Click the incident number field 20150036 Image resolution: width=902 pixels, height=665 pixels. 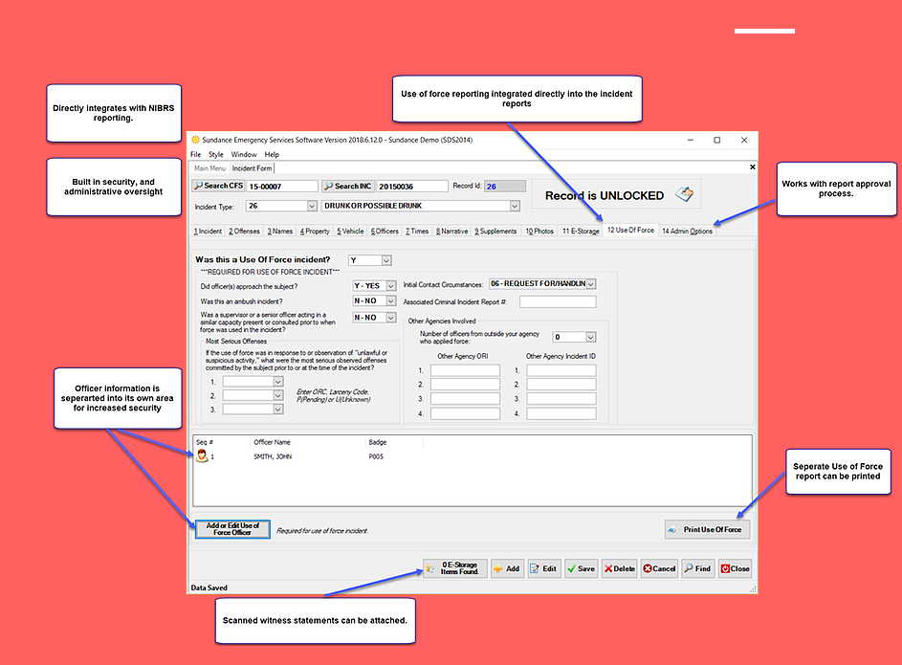coord(412,187)
